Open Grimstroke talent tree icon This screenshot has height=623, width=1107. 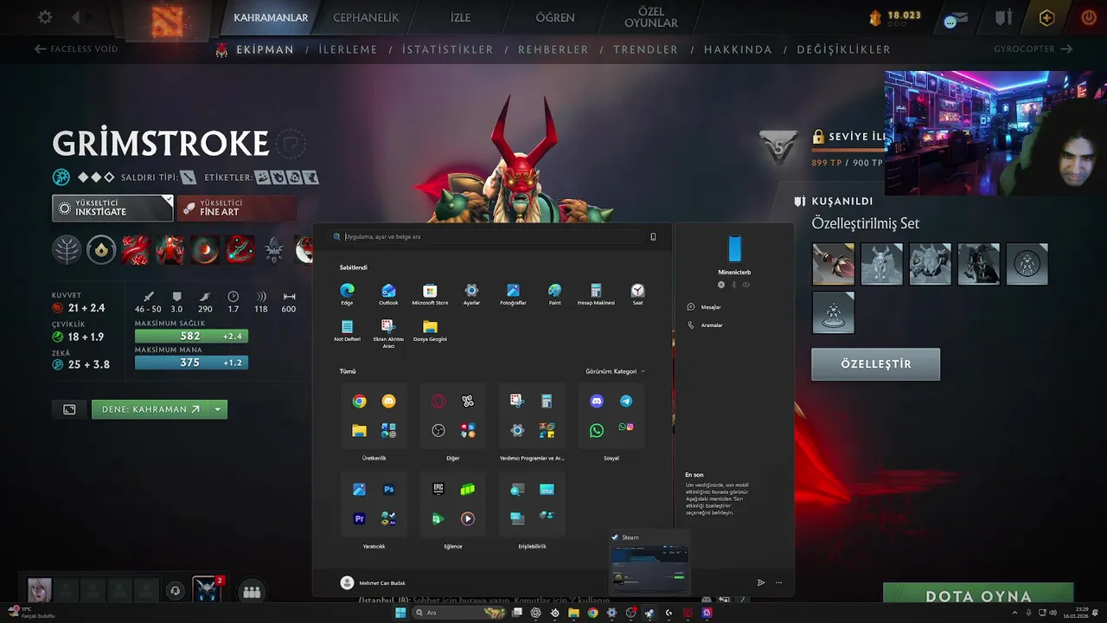pos(67,249)
